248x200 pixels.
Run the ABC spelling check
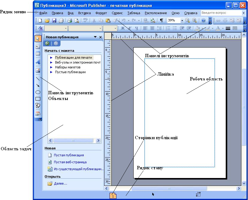pos(85,20)
